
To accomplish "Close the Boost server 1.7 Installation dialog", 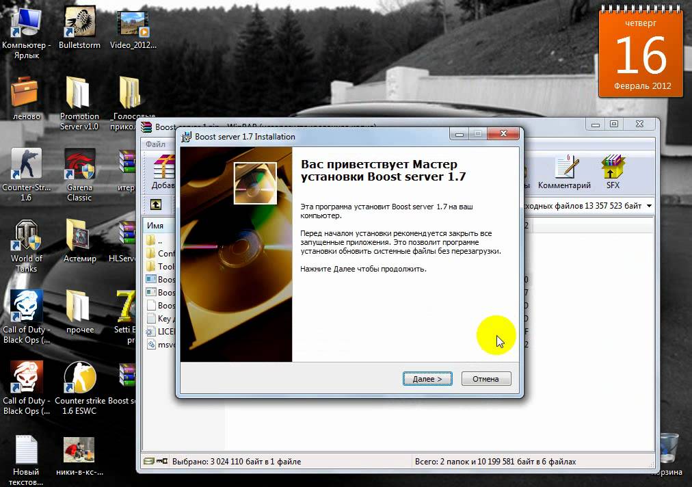I will (x=503, y=133).
